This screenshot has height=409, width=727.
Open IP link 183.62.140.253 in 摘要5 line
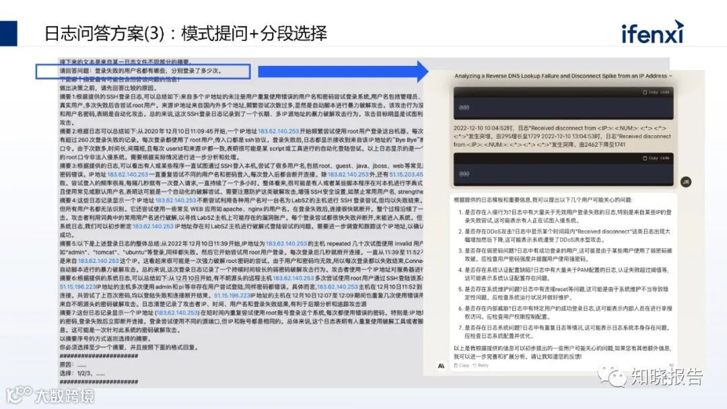click(286, 244)
